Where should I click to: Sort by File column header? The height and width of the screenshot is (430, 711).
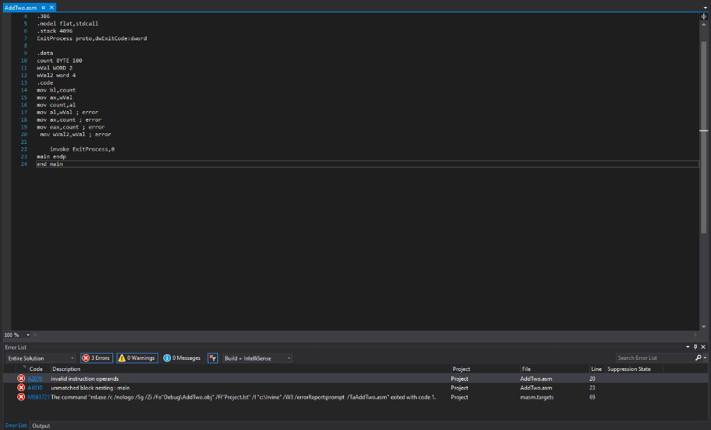click(526, 370)
